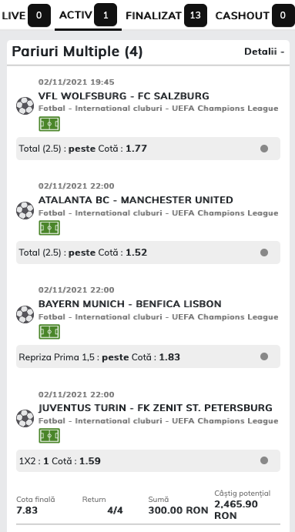The height and width of the screenshot is (532, 295).
Task: Click the soccer ball icon for Wolfsburg match
Action: 25,105
